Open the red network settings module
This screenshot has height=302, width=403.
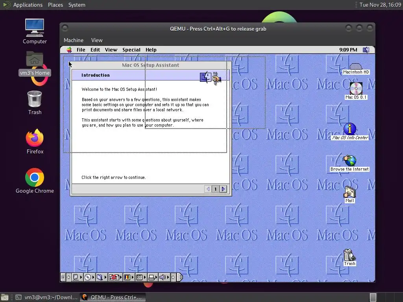(115, 277)
